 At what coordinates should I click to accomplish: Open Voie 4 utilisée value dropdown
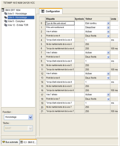[108, 32]
